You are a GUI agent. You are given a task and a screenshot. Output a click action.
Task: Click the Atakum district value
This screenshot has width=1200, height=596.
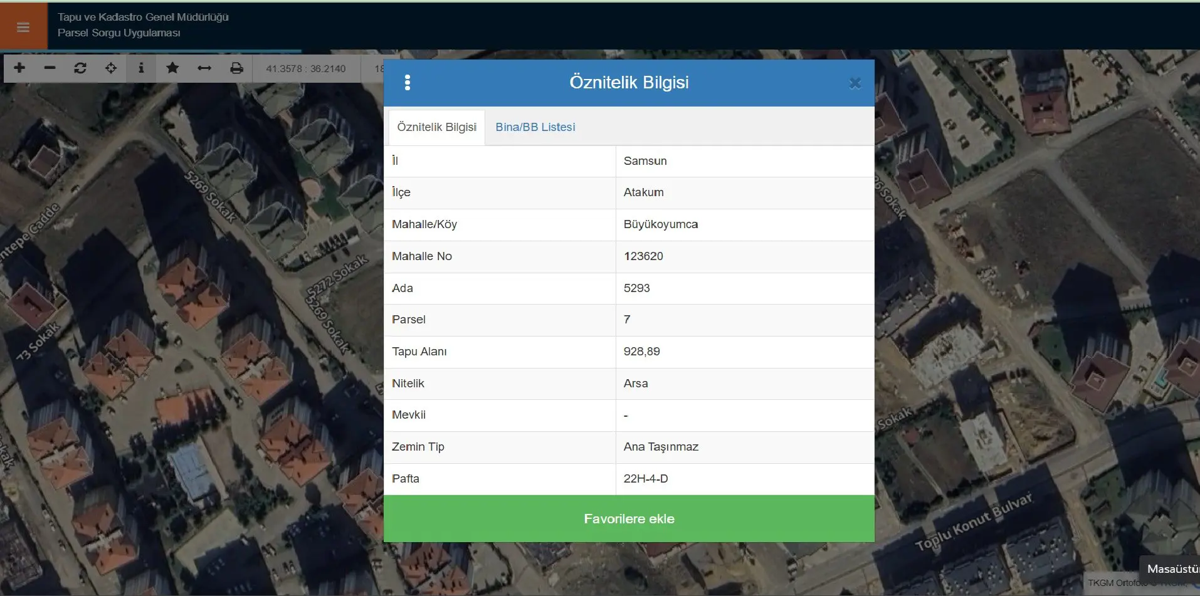point(643,192)
